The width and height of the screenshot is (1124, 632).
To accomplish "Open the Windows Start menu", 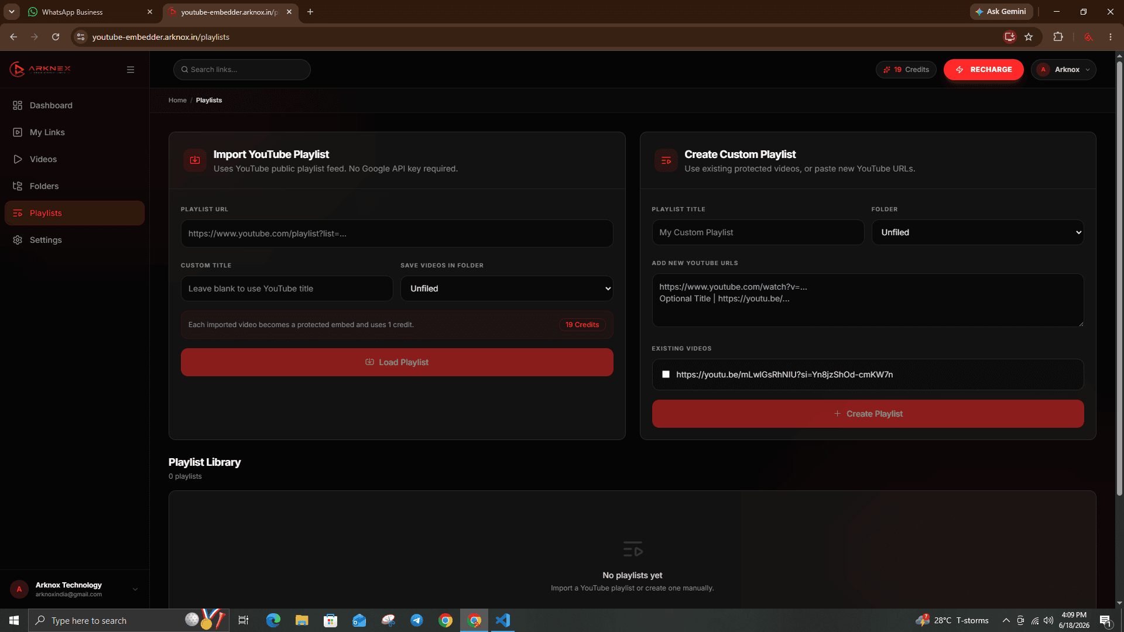I will [14, 620].
